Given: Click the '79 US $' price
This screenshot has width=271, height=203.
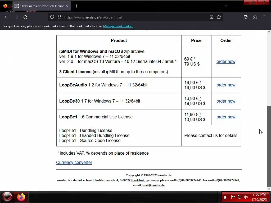Looking at the screenshot, I should (192, 64).
